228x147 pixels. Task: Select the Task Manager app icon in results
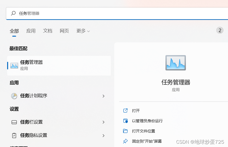pyautogui.click(x=14, y=65)
